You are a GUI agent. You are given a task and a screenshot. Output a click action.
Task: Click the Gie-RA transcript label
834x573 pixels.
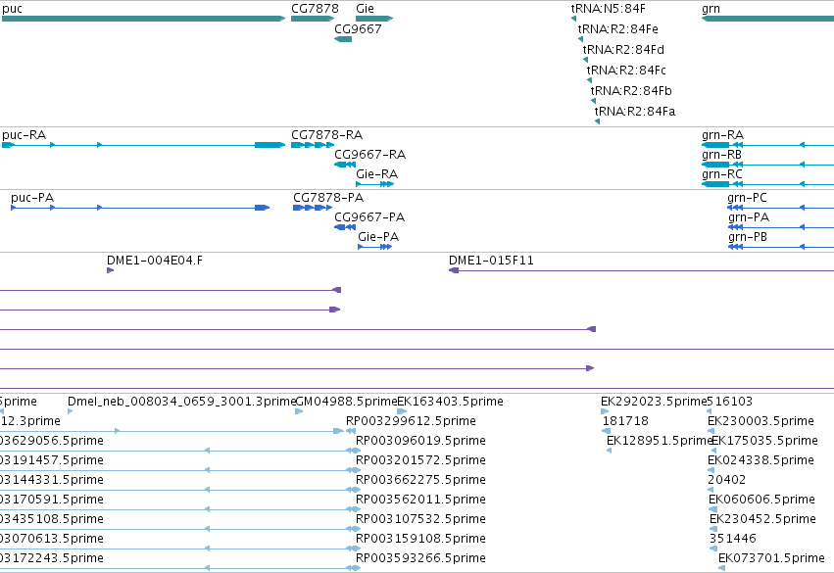point(377,174)
